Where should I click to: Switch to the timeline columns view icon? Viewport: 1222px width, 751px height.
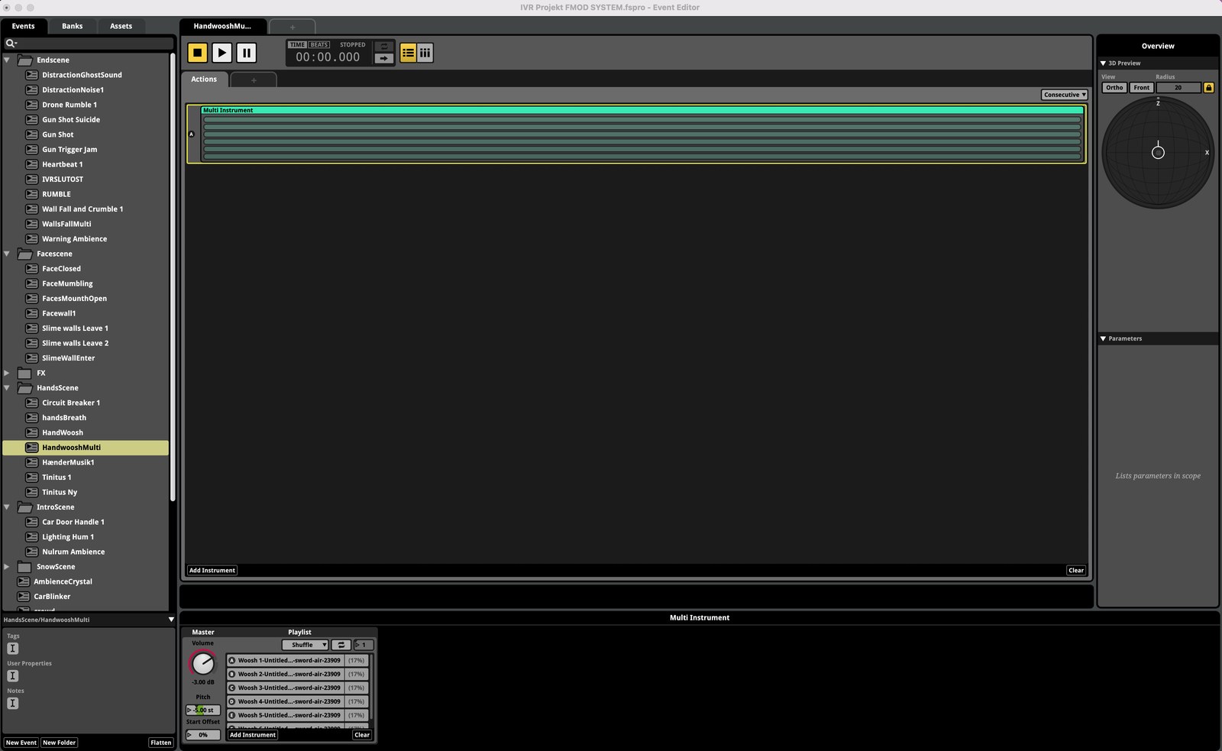pyautogui.click(x=425, y=53)
